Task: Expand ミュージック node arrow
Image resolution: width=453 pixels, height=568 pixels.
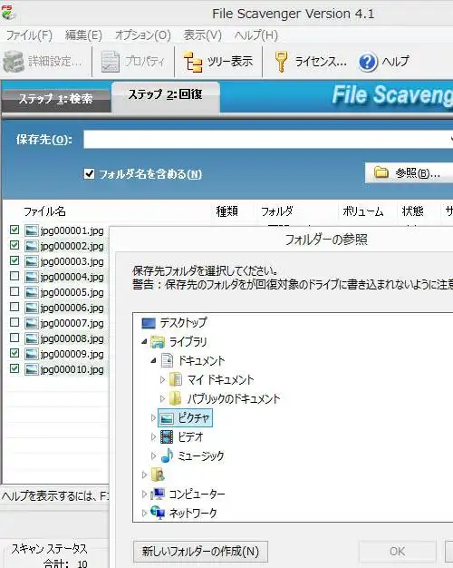Action: point(153,455)
